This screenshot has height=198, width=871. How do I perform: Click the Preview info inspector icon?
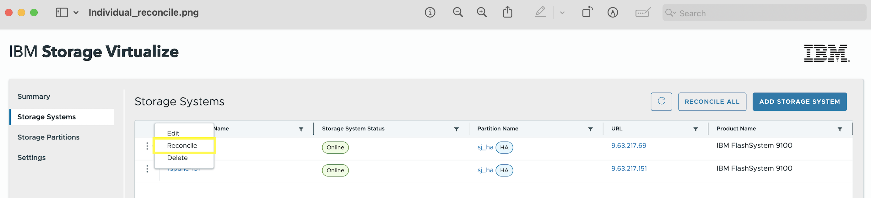(430, 13)
